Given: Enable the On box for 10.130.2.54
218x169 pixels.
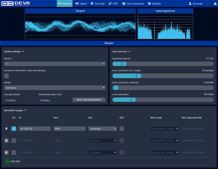Looking at the screenshot, I should [x=14, y=141].
